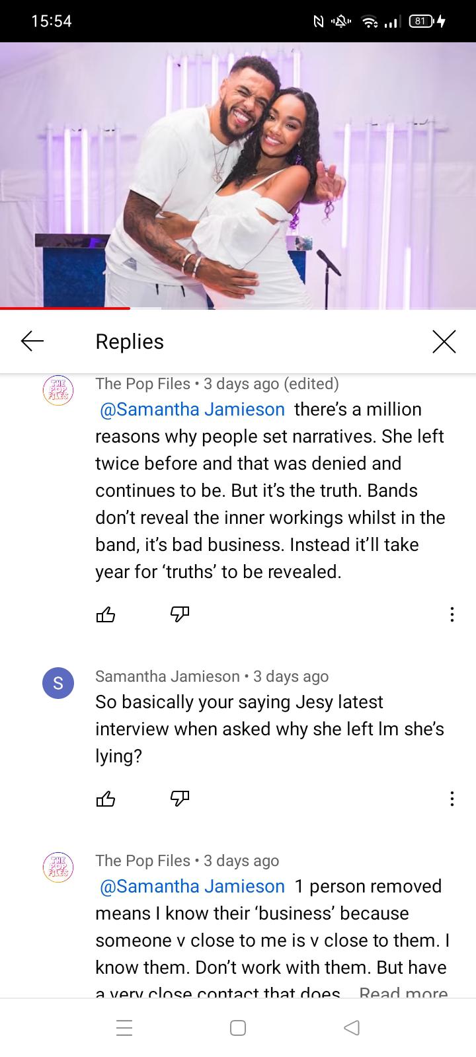
Task: Open The Pop Files avatar on first reply
Action: tap(58, 390)
